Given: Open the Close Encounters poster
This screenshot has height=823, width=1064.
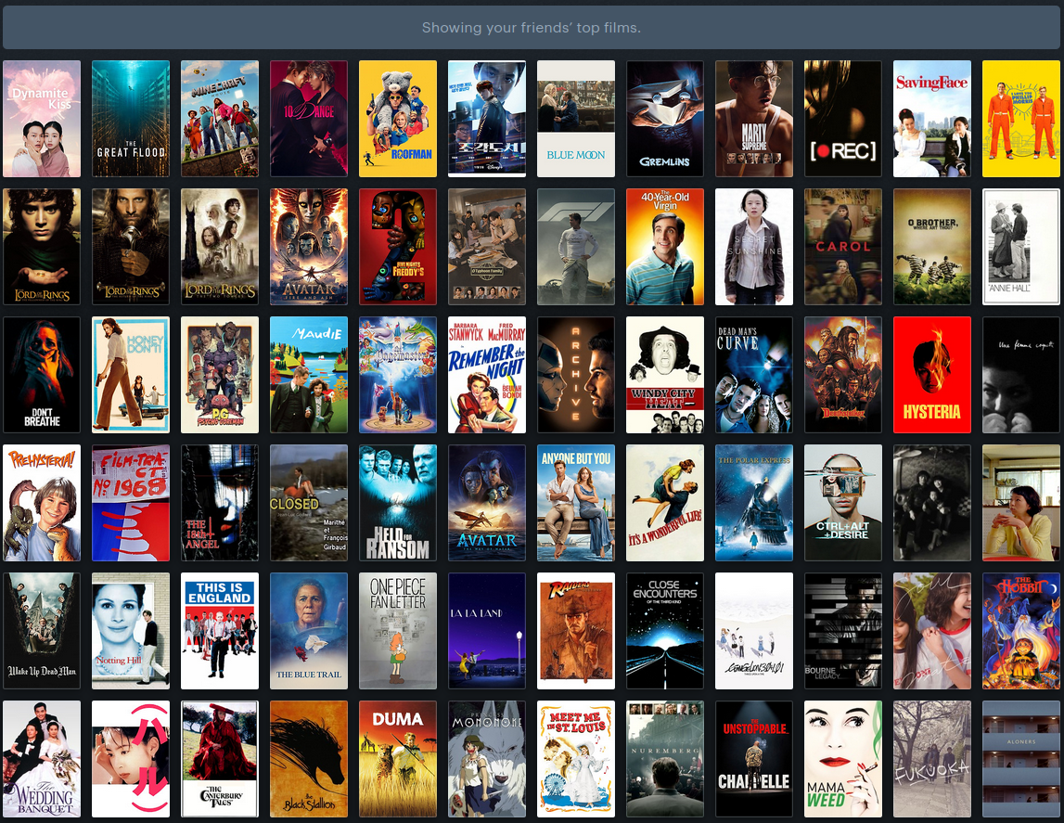Looking at the screenshot, I should point(665,631).
